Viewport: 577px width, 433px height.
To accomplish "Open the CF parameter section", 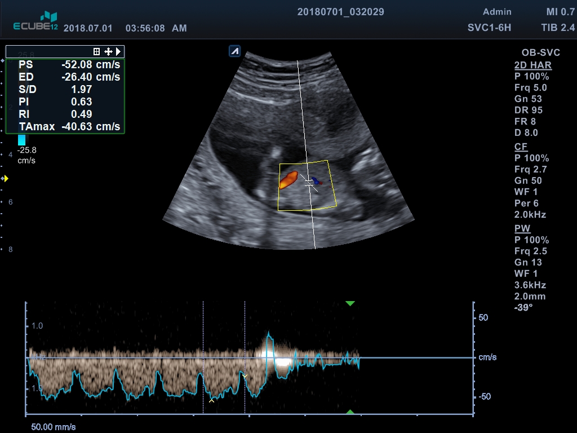I will [521, 147].
